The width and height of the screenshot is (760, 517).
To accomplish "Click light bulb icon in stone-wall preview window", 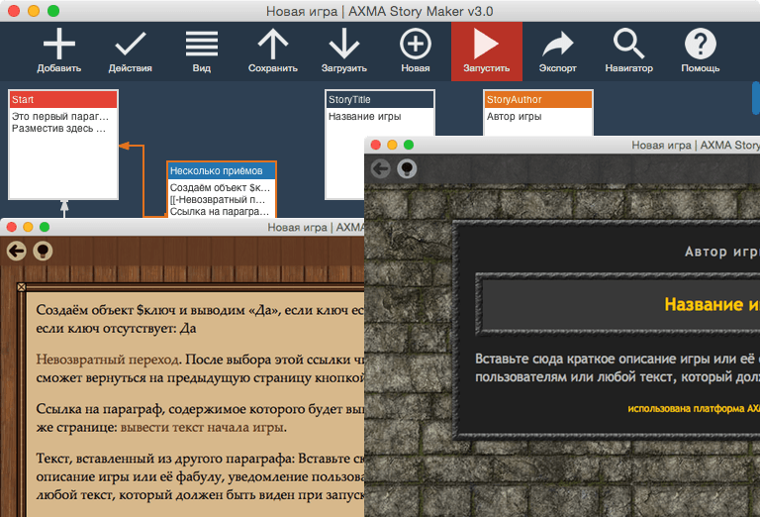I will coord(407,168).
